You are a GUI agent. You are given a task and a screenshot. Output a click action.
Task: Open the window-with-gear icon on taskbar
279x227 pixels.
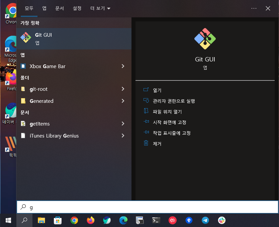click(x=140, y=220)
